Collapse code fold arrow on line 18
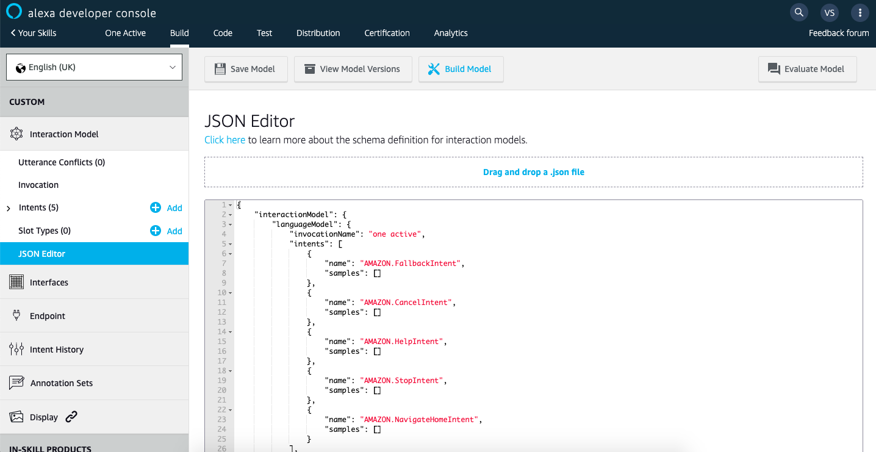Image resolution: width=876 pixels, height=452 pixels. point(230,371)
